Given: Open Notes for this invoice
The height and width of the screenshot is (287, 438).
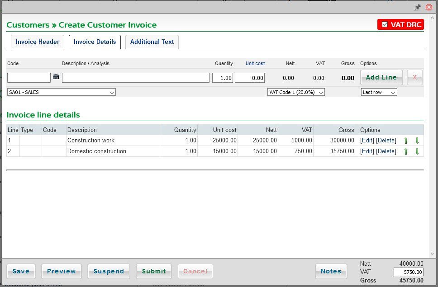Looking at the screenshot, I should click(x=331, y=271).
